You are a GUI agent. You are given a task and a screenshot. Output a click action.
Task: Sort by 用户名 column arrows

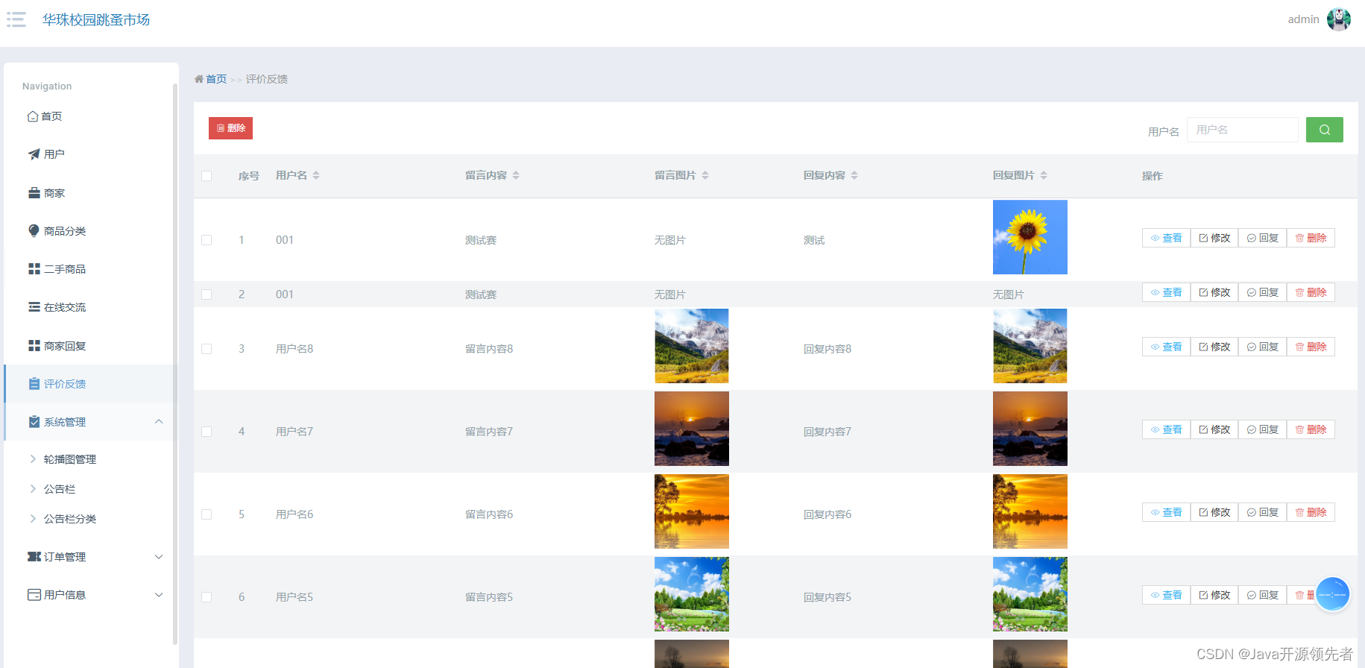pos(316,175)
